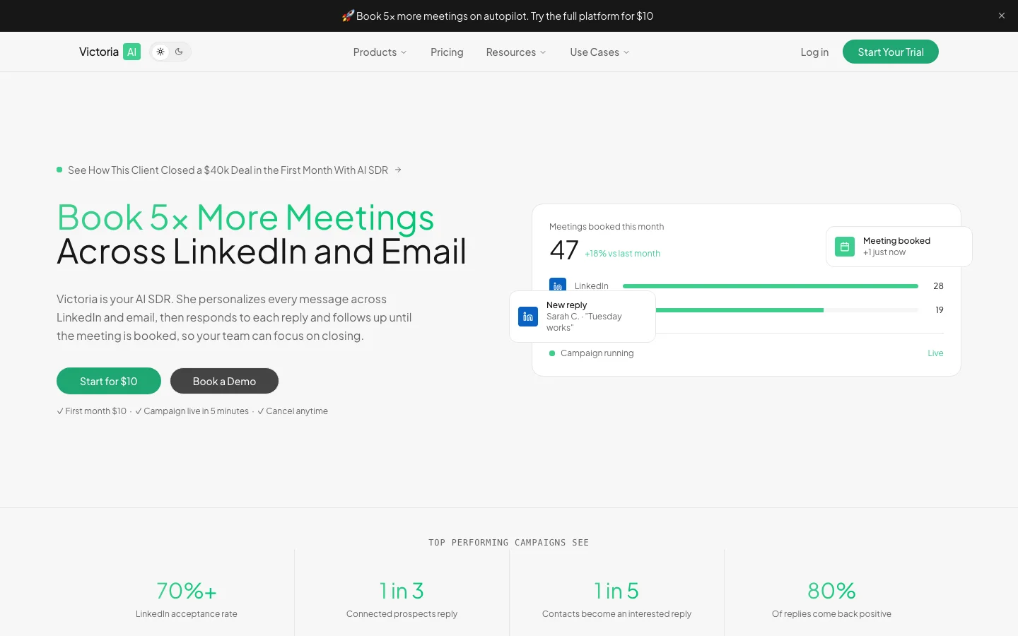1018x636 pixels.
Task: Click the "Meetings booked this month" label
Action: click(x=607, y=227)
